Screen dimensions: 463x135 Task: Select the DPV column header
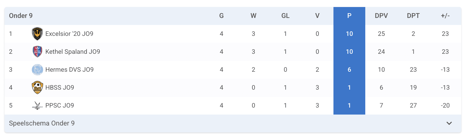[x=381, y=16]
